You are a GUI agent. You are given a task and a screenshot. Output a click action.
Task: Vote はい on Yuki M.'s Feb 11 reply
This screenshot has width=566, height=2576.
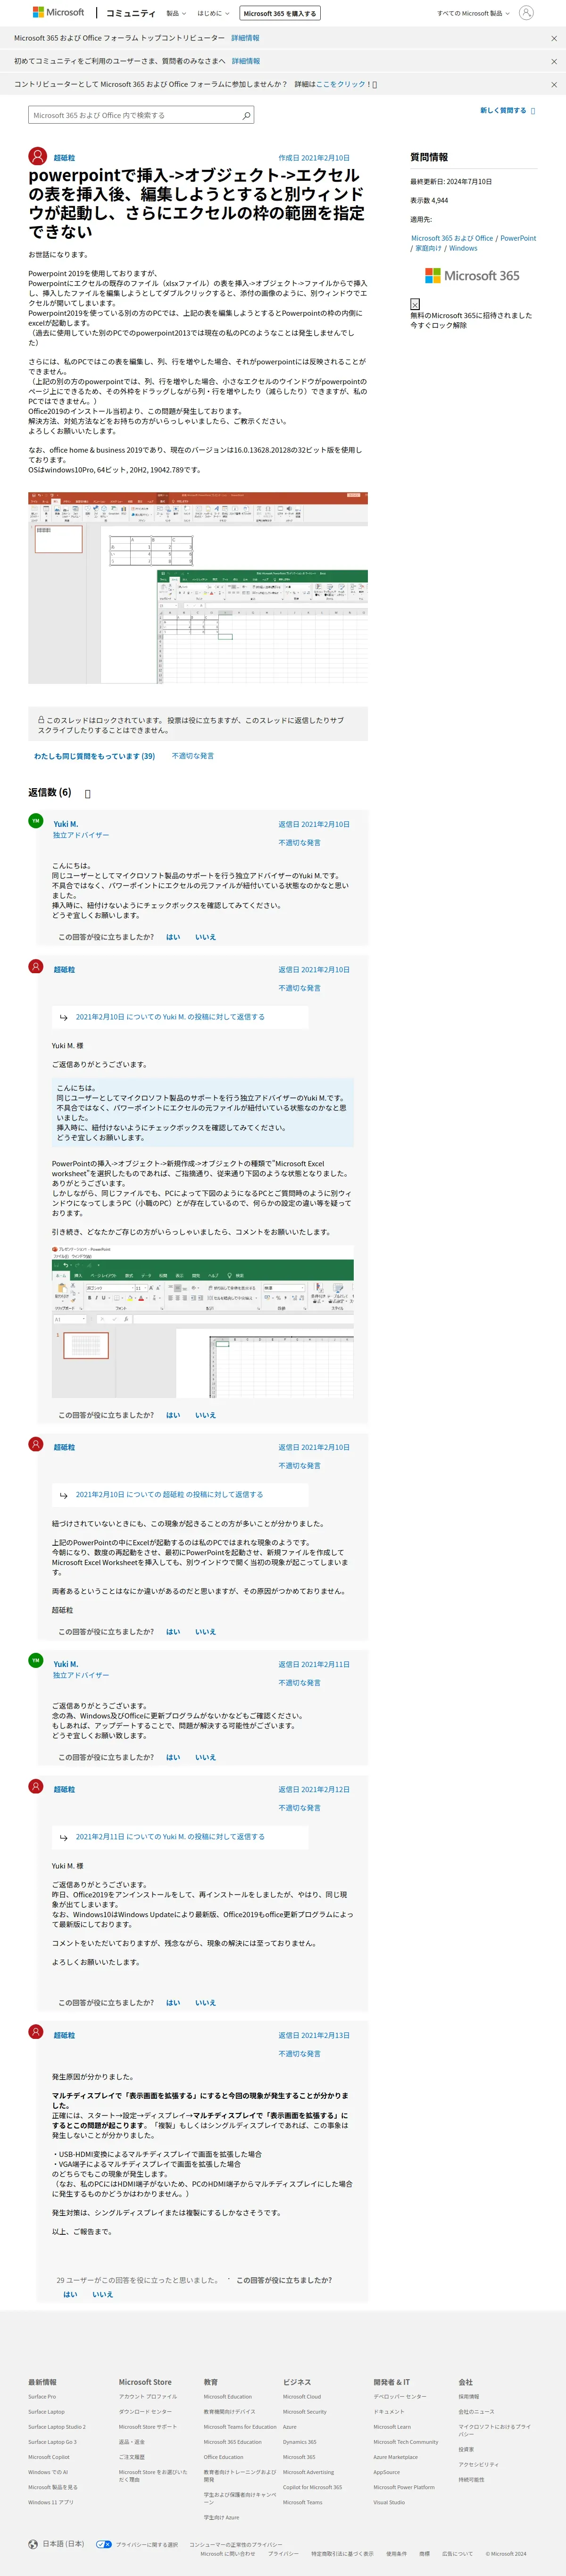173,1757
